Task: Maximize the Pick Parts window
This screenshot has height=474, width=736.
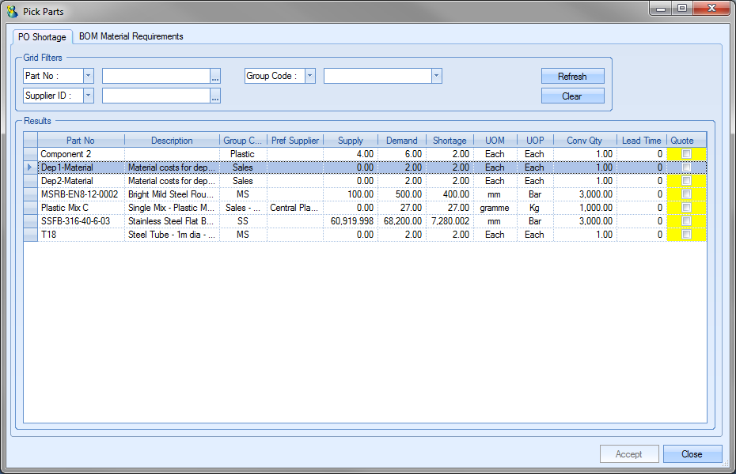Action: click(x=681, y=8)
